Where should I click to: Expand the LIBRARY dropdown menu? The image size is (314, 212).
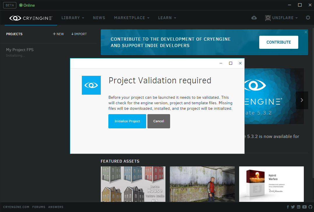click(x=73, y=18)
